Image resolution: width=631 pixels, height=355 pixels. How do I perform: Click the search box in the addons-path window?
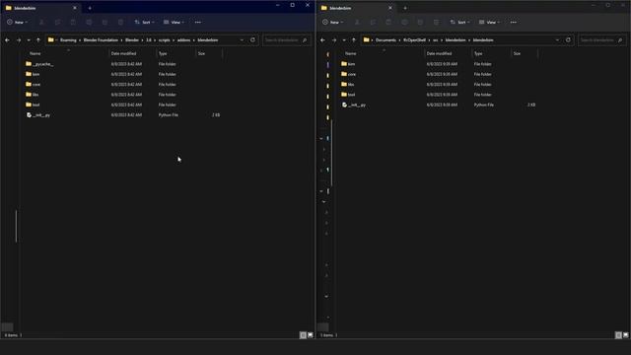click(x=287, y=39)
